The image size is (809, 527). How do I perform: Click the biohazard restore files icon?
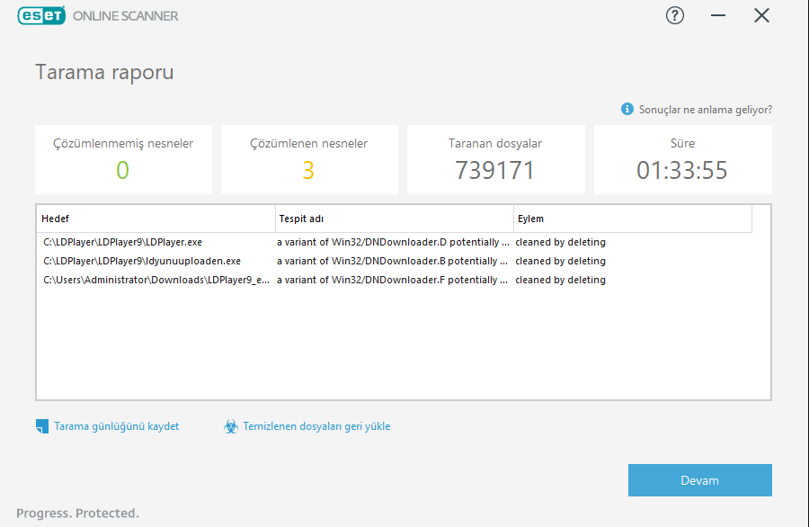(231, 426)
